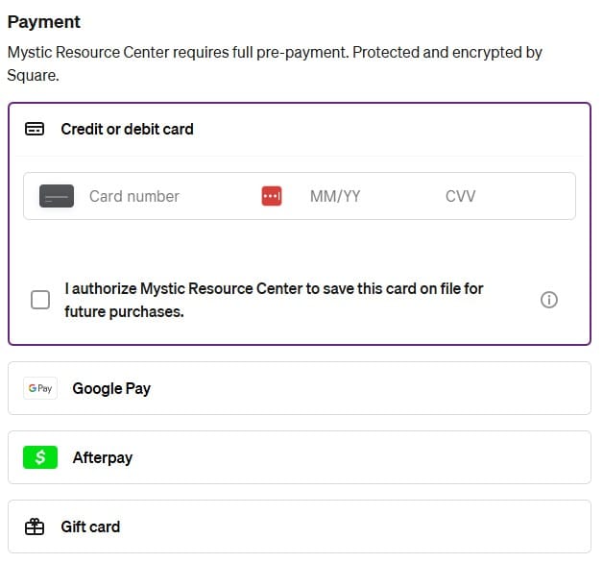Choose Google Pay label text
Viewport: 603px width, 563px height.
pyautogui.click(x=111, y=389)
